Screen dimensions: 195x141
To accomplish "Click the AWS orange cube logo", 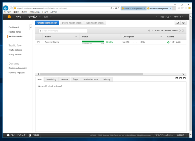I will (9, 17).
